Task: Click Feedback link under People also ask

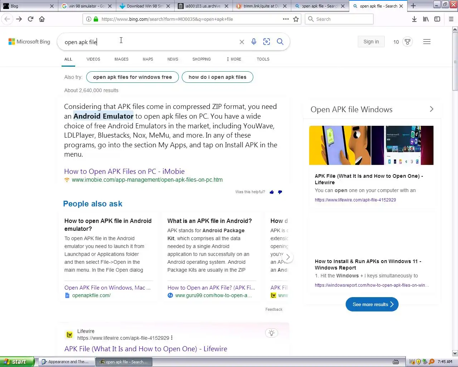Action: pos(274,309)
